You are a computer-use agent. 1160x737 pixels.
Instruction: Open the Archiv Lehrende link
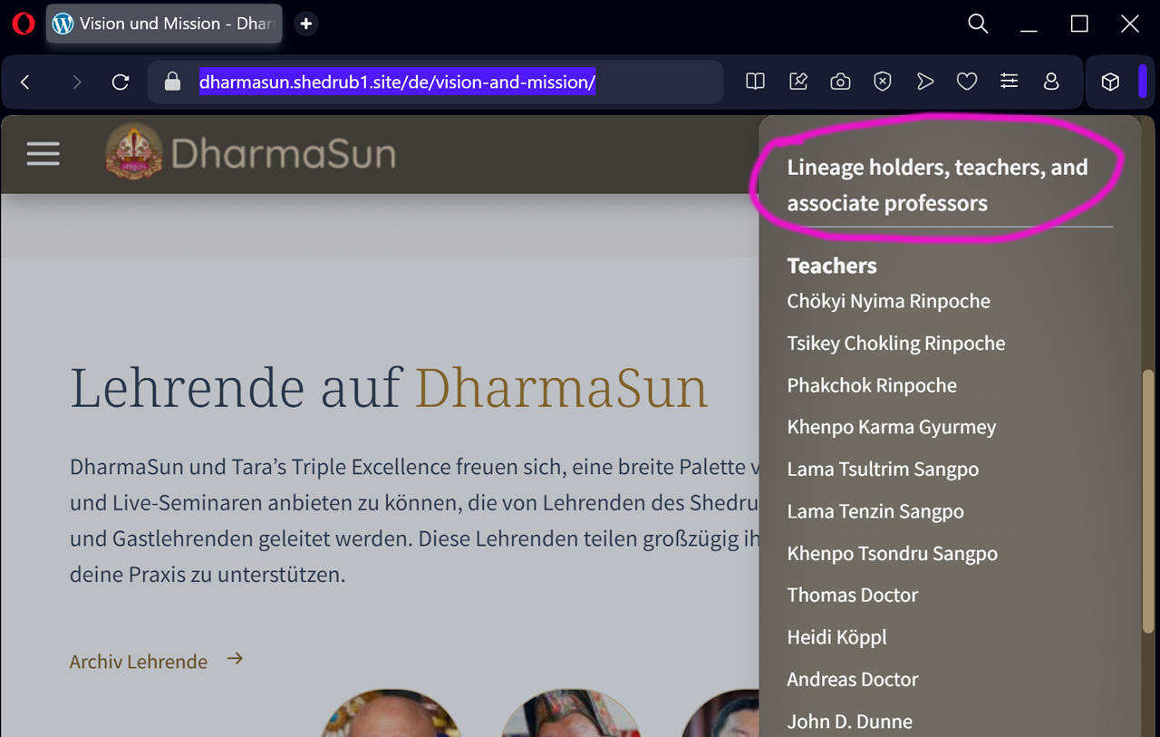click(139, 662)
